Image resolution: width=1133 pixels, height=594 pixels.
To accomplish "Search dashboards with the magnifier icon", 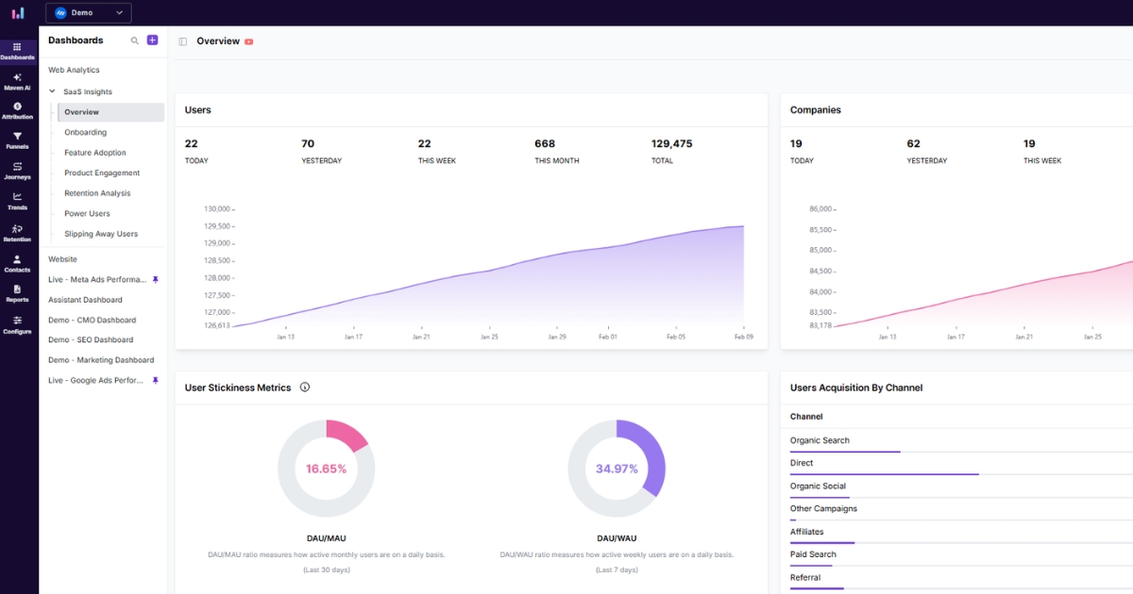I will click(x=135, y=41).
